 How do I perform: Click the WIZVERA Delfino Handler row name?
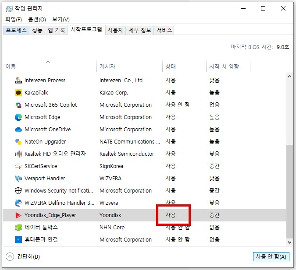[x=59, y=203]
